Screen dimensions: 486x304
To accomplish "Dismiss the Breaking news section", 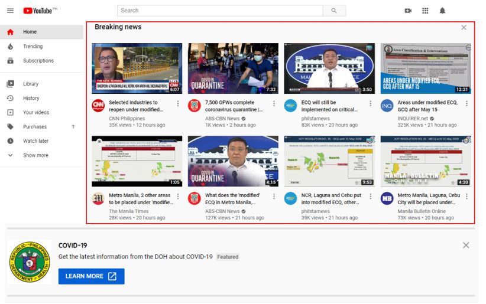I will point(464,28).
